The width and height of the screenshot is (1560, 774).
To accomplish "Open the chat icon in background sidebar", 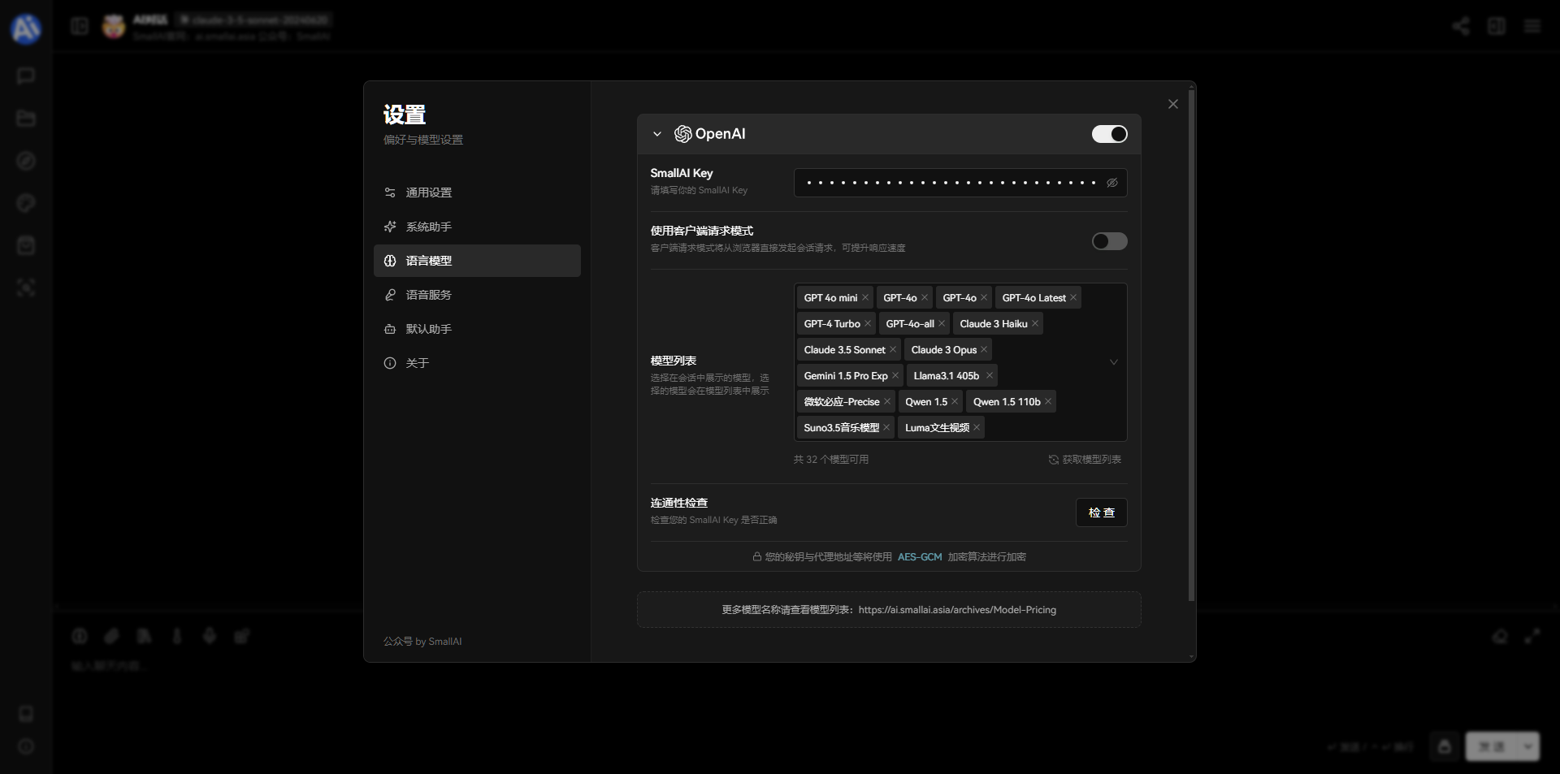I will pos(26,76).
